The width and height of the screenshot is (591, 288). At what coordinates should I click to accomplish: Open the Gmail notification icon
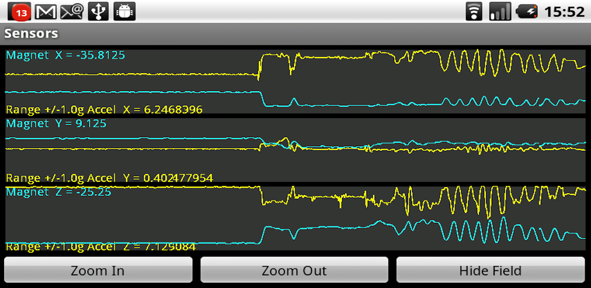pyautogui.click(x=46, y=12)
